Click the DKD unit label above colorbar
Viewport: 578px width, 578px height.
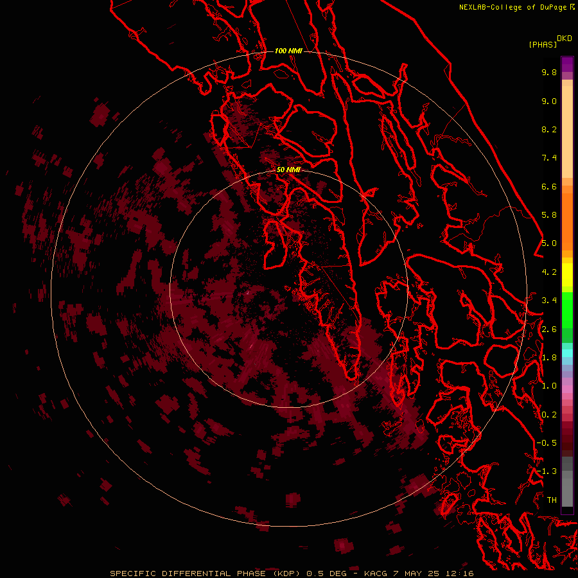click(565, 39)
